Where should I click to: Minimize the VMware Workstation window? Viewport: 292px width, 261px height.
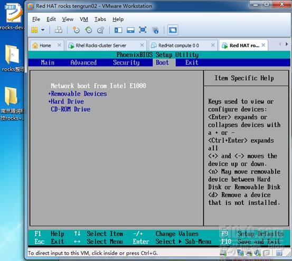256,4
